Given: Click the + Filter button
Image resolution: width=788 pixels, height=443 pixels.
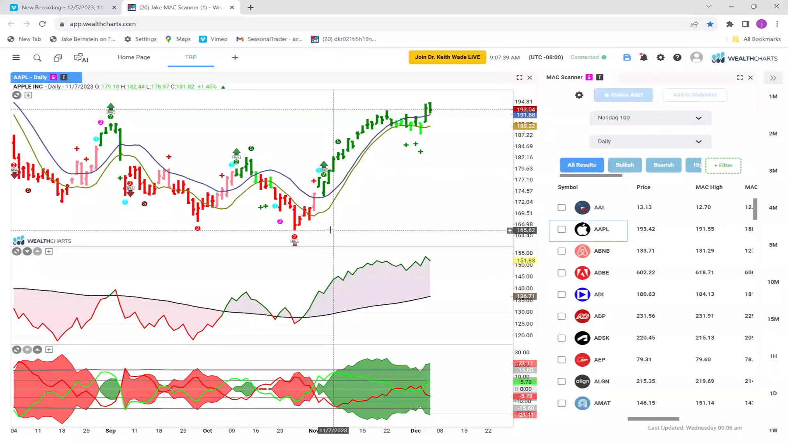Looking at the screenshot, I should (723, 165).
